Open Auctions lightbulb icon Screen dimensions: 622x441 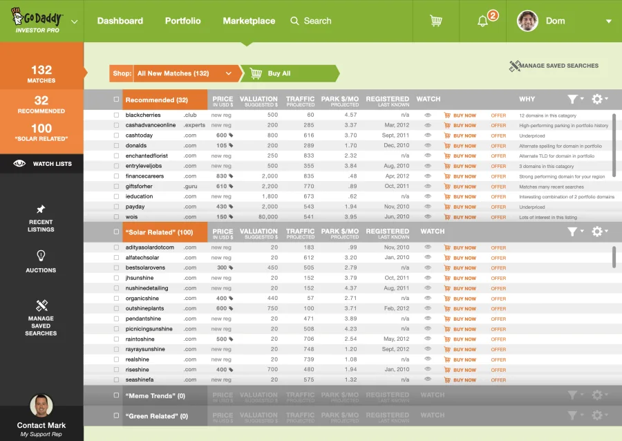41,256
